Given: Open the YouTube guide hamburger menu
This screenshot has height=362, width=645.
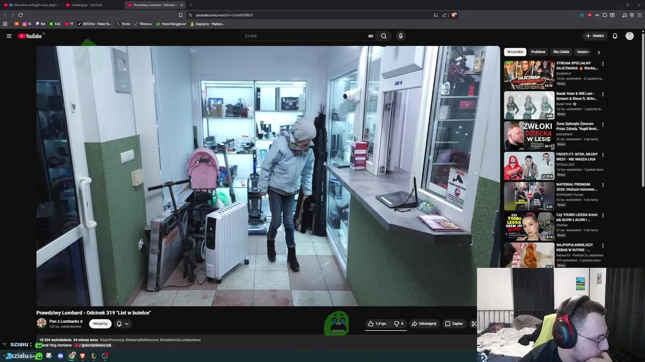Looking at the screenshot, I should (x=9, y=36).
